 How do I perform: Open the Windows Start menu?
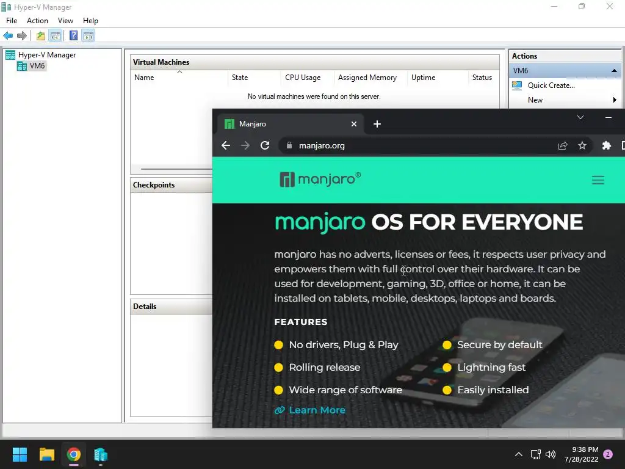pos(20,454)
